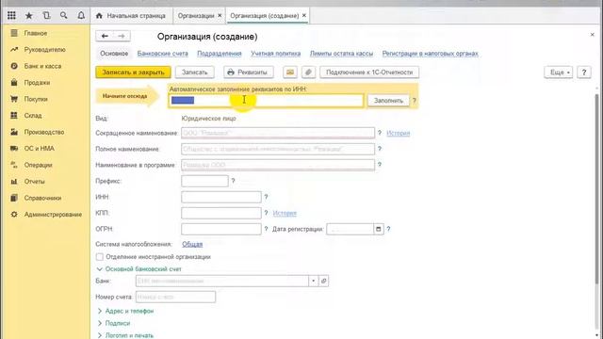
Task: Open Администрирование section in sidebar
Action: click(53, 215)
